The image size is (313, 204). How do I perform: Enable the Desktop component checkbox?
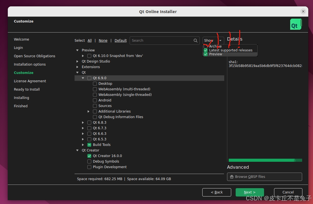(95, 83)
